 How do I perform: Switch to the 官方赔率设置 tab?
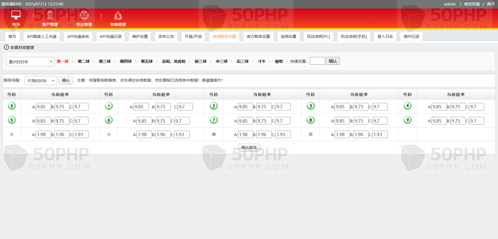(258, 37)
